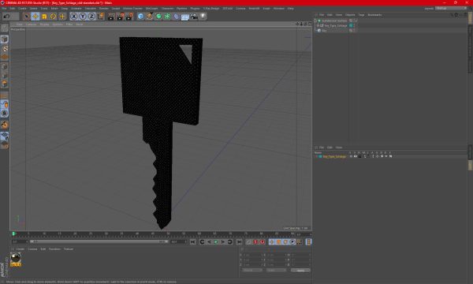
Task: Add a Cube primitive object
Action: pos(140,17)
